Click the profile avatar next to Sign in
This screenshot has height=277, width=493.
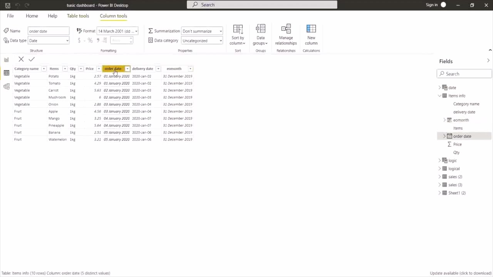pyautogui.click(x=443, y=5)
